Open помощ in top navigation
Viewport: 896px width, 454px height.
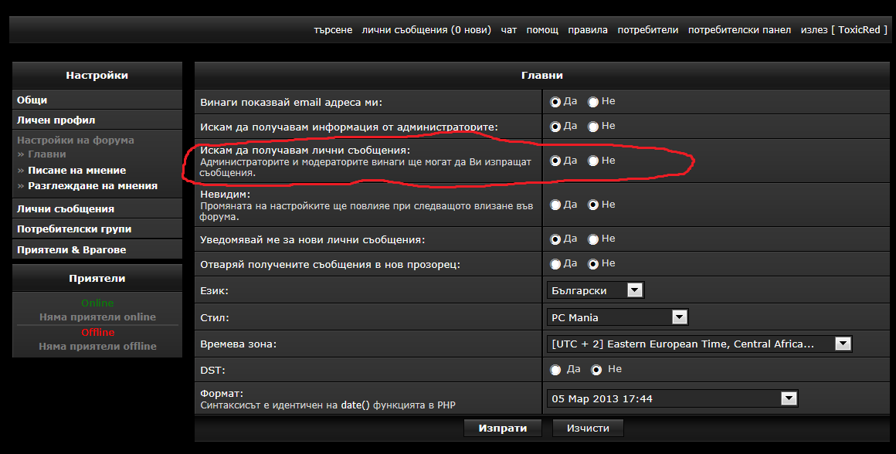point(542,29)
